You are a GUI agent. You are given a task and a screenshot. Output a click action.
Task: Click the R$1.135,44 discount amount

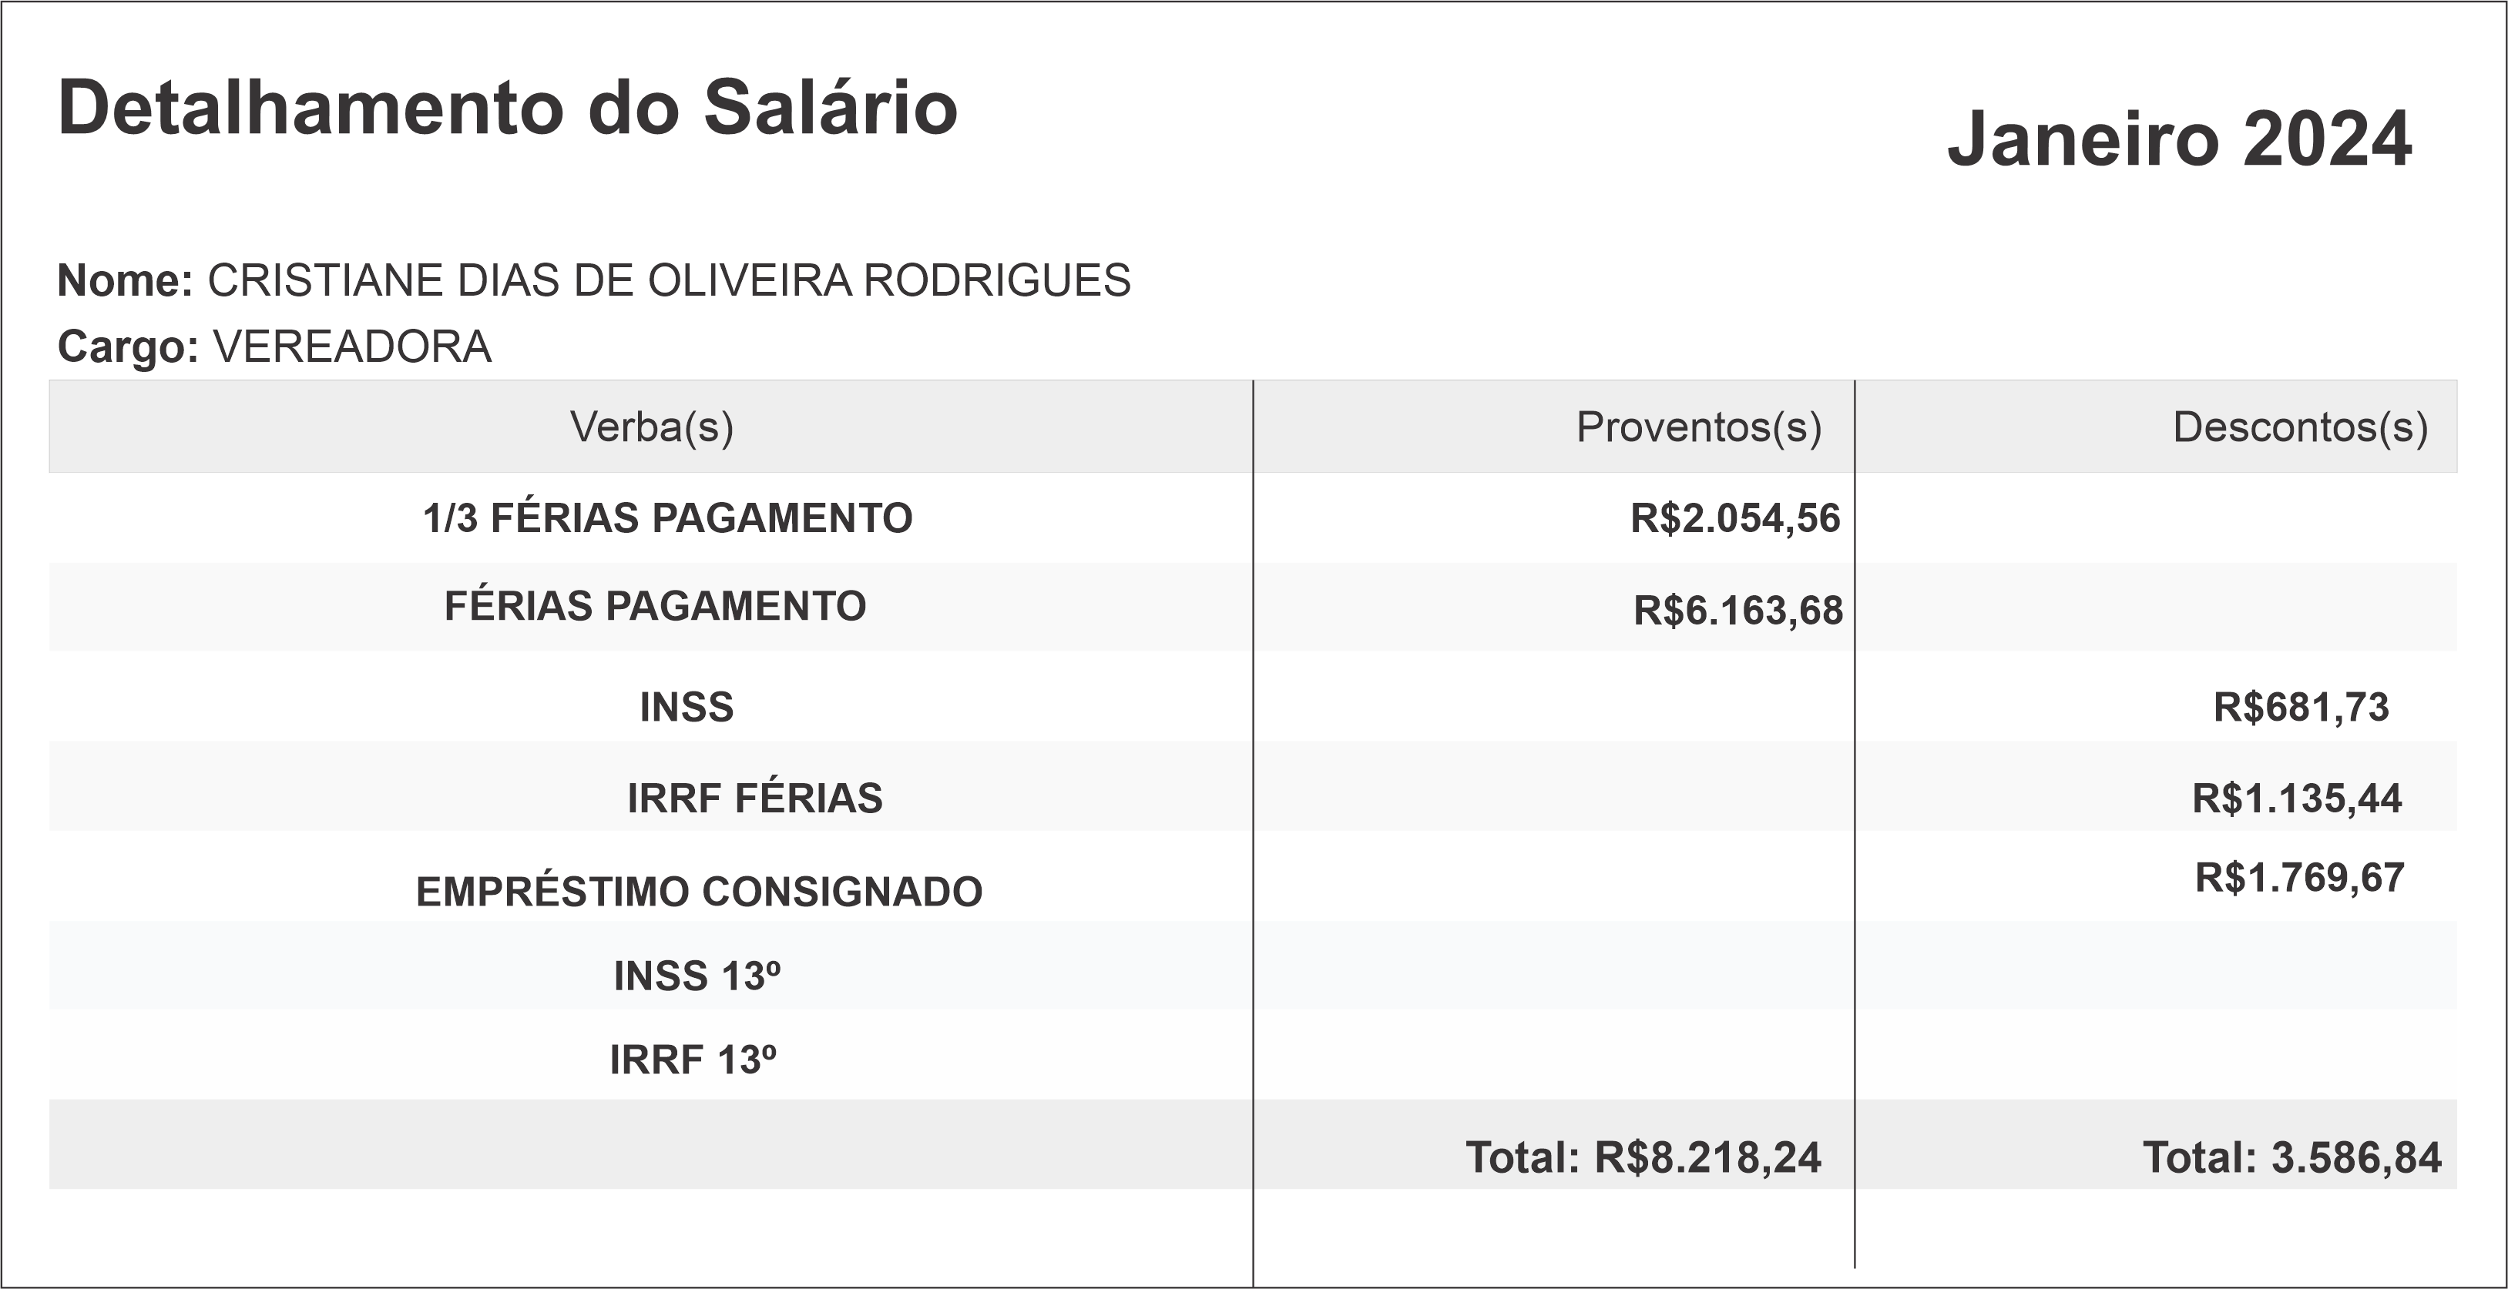(2297, 799)
